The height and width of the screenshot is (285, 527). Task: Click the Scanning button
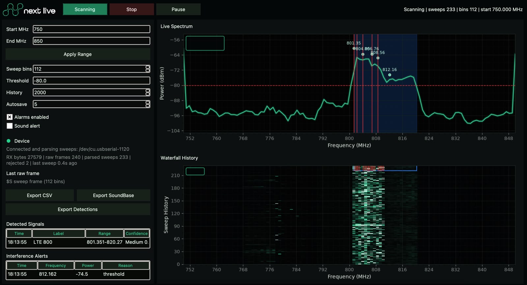85,9
